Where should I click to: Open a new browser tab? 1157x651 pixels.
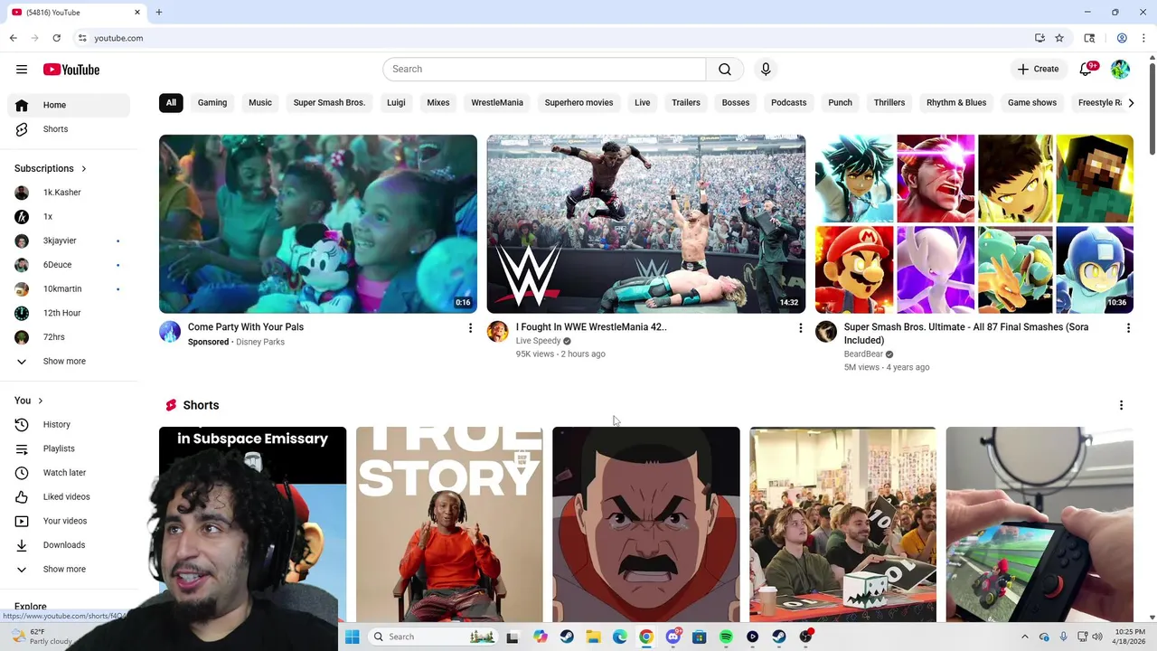(158, 13)
